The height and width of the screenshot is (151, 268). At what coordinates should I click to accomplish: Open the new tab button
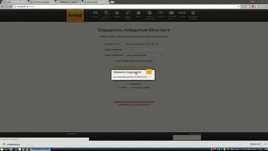click(112, 2)
